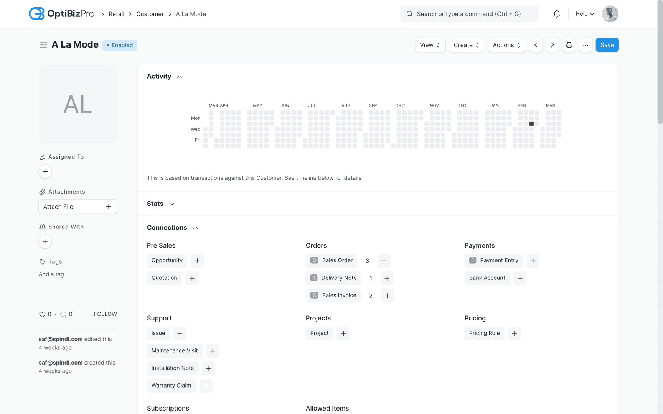Image resolution: width=663 pixels, height=414 pixels.
Task: Click the Search or type a command field
Action: coord(469,14)
